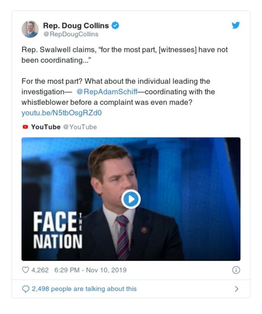Open the 6:29 PM - Nov 10, 2019 timestamp
Screen dimensions: 262x314
(90, 270)
